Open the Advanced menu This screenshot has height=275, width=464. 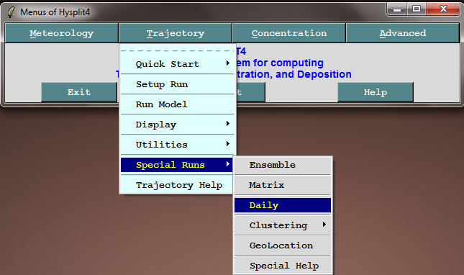click(x=403, y=33)
